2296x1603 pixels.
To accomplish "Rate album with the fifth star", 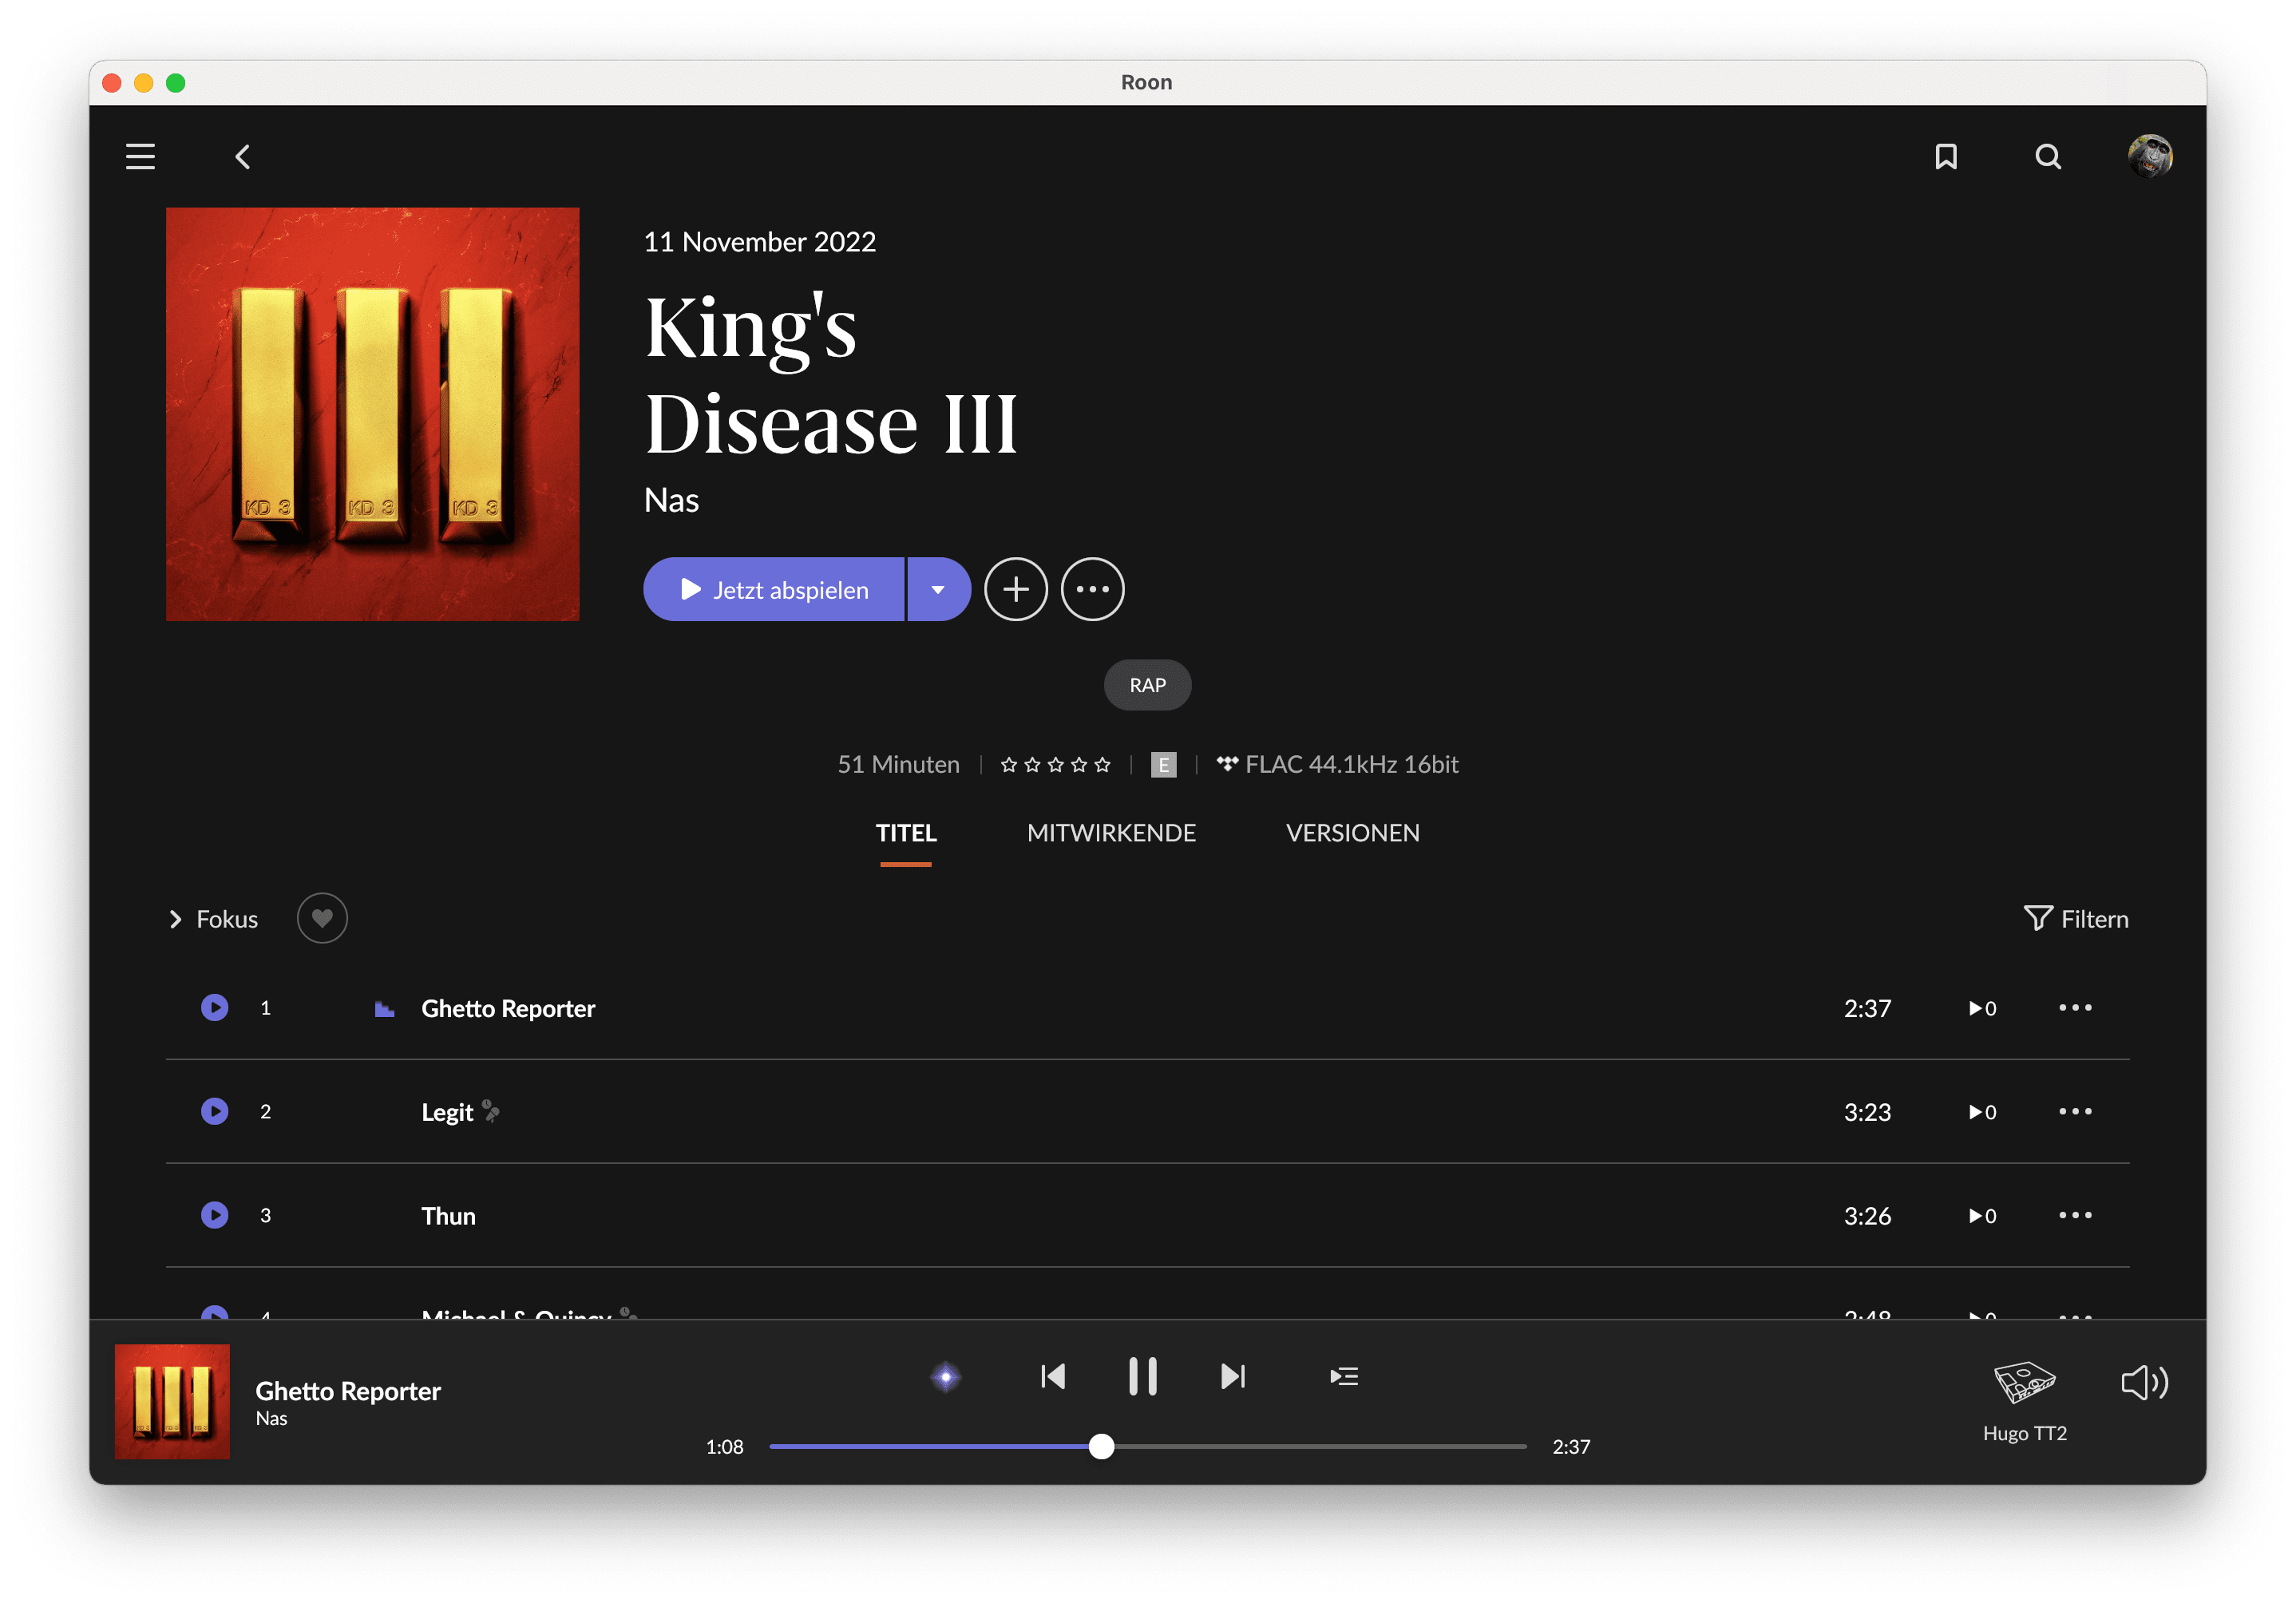I will [x=1103, y=765].
